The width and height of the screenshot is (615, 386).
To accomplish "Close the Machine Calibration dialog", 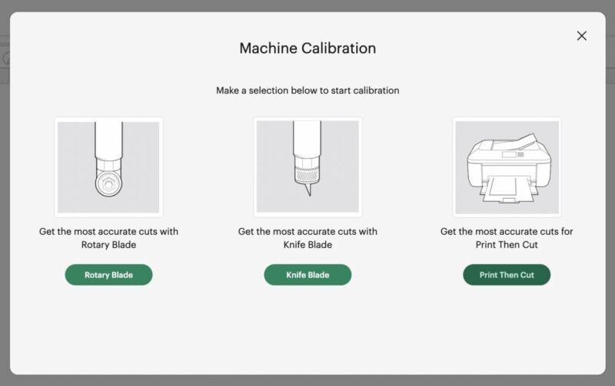I will click(x=582, y=36).
